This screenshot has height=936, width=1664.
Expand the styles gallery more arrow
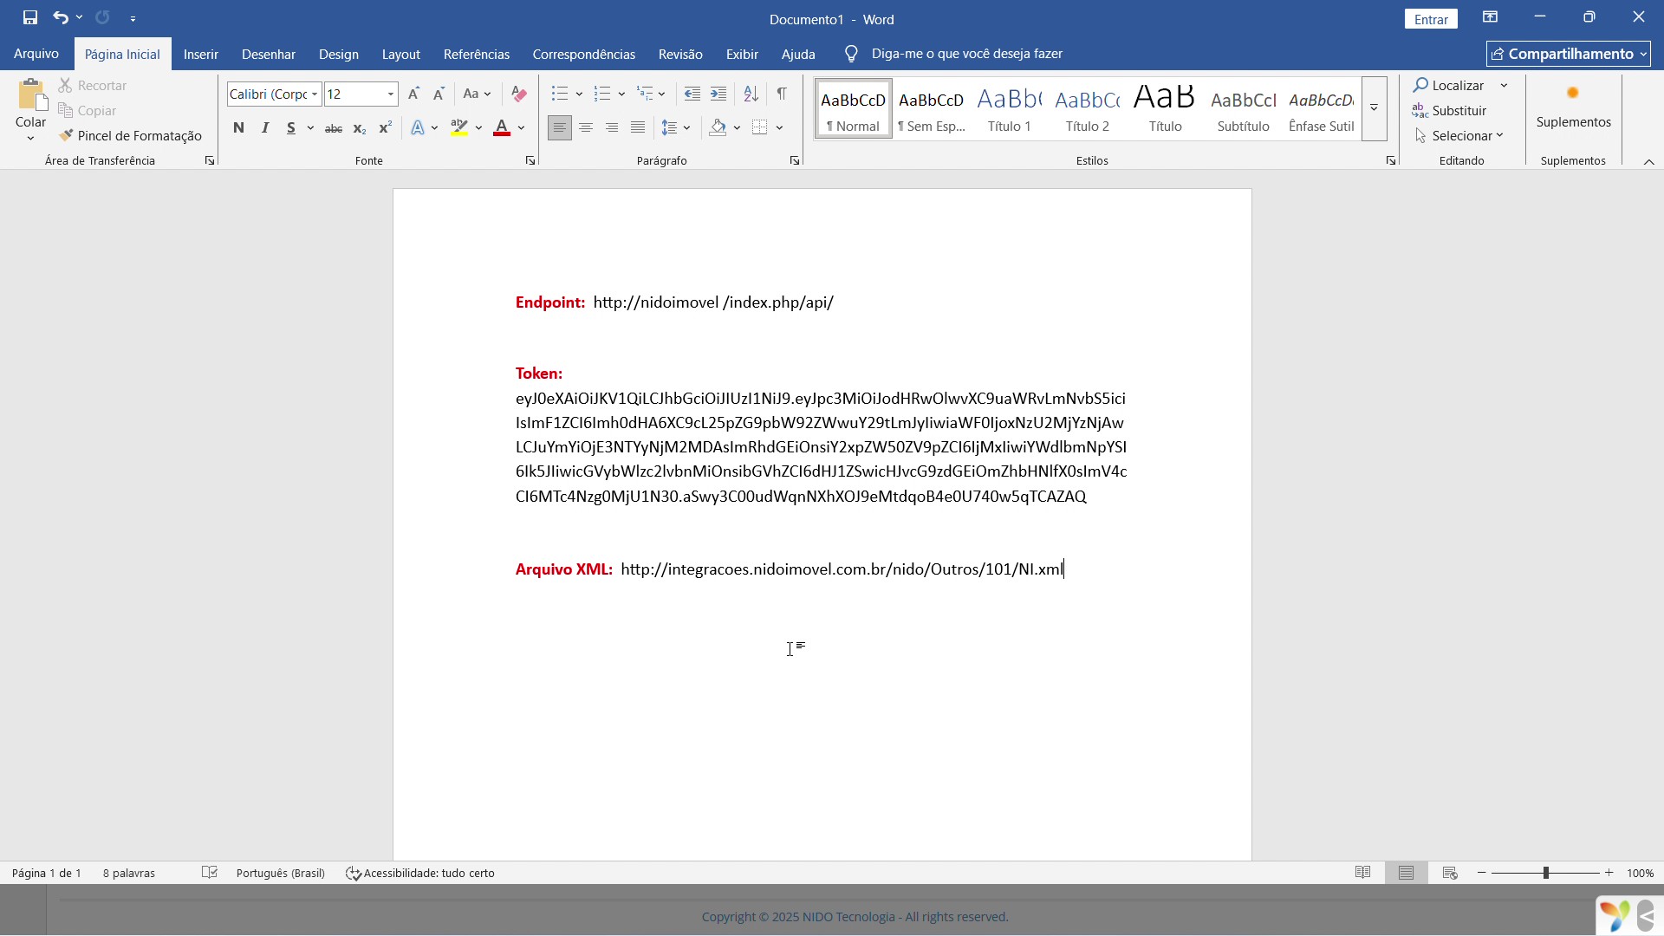point(1374,108)
